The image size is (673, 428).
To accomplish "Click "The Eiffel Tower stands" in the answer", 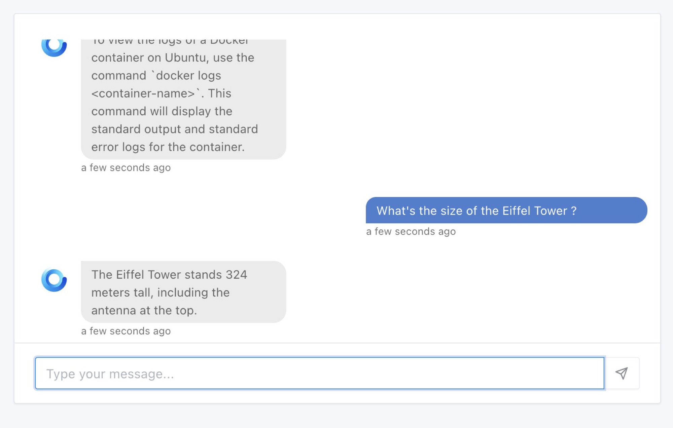I will (157, 275).
